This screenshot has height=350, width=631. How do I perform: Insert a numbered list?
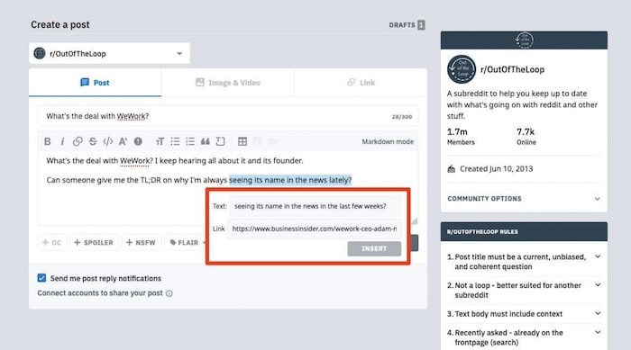(190, 141)
